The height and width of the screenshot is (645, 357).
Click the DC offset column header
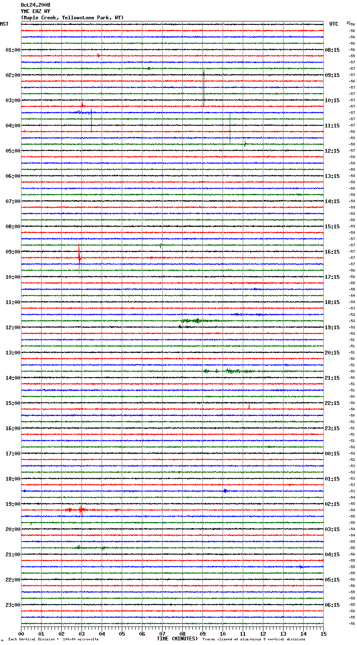point(349,23)
